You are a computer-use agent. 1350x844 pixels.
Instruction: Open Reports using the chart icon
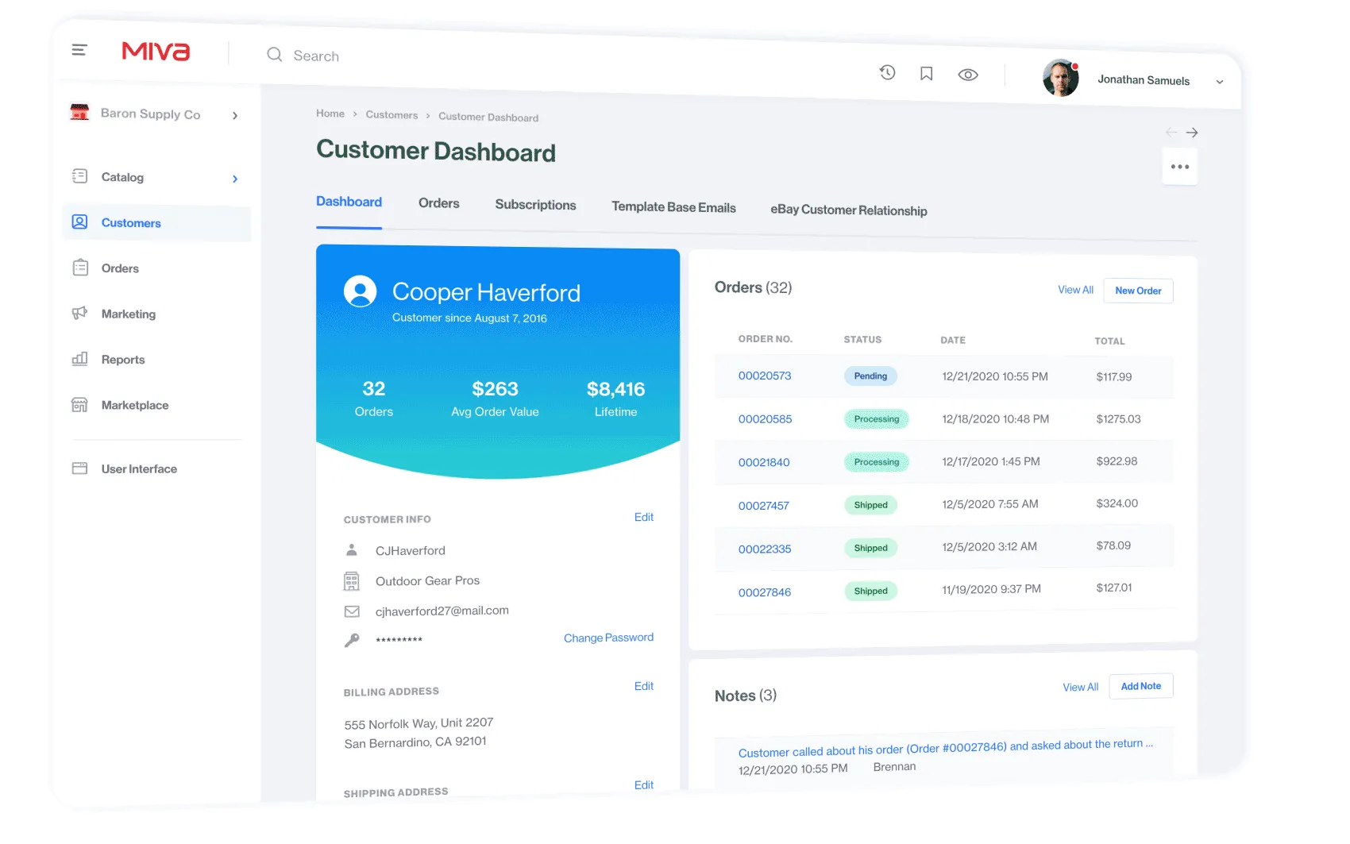point(79,359)
